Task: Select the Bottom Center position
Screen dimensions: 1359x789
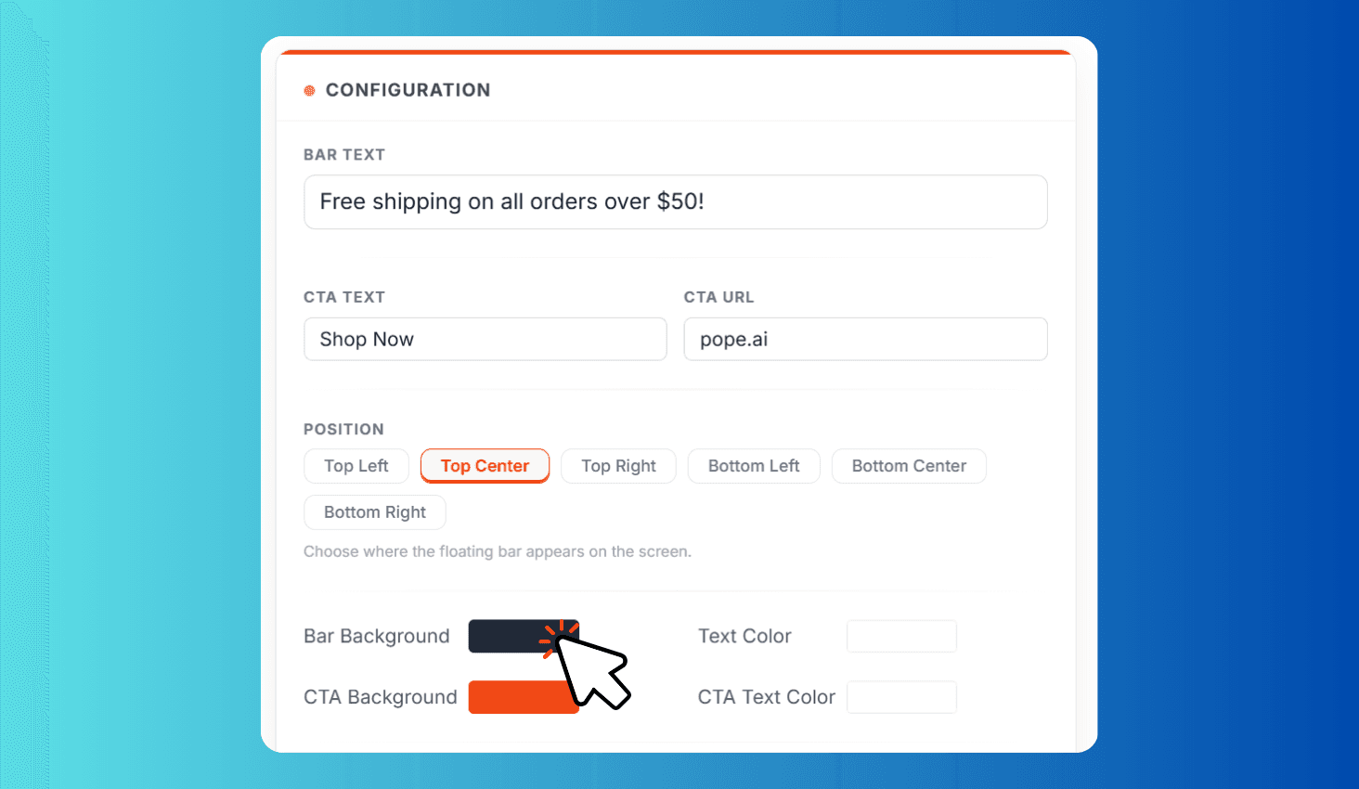Action: (909, 466)
